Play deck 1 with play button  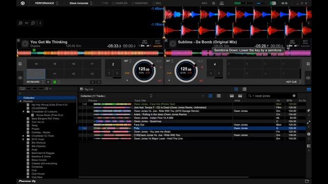click(x=127, y=80)
